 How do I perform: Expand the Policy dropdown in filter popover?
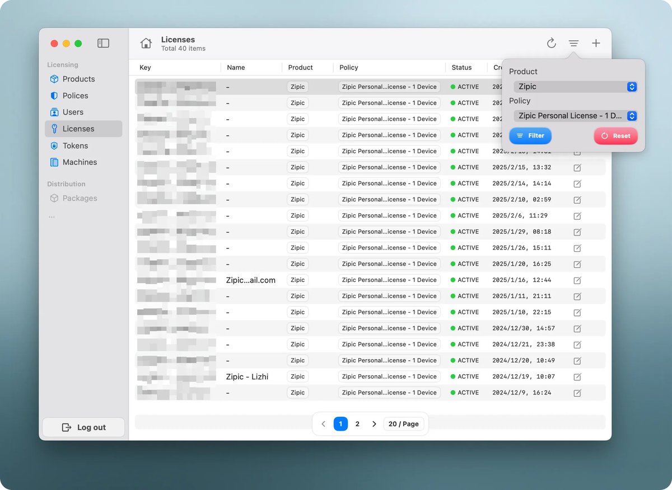pyautogui.click(x=575, y=116)
